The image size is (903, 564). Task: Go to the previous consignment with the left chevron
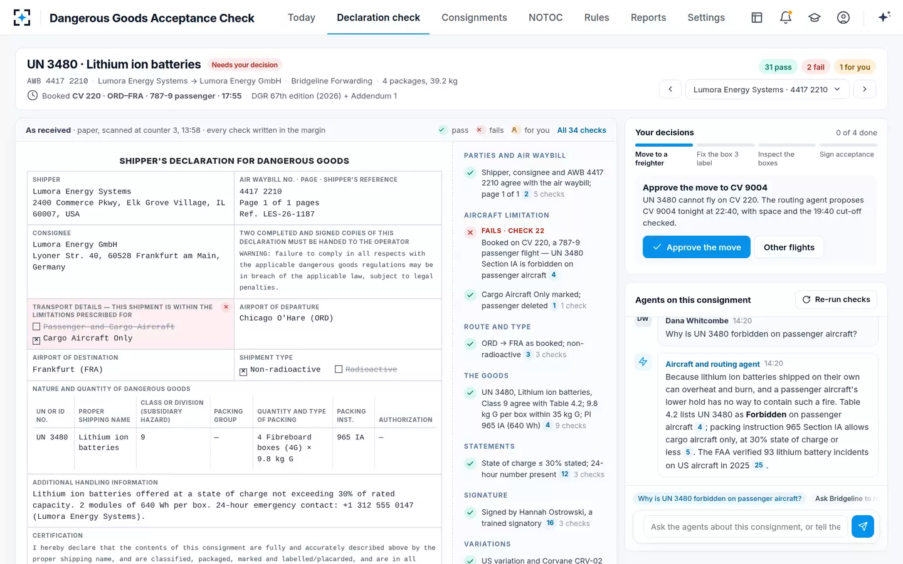670,89
